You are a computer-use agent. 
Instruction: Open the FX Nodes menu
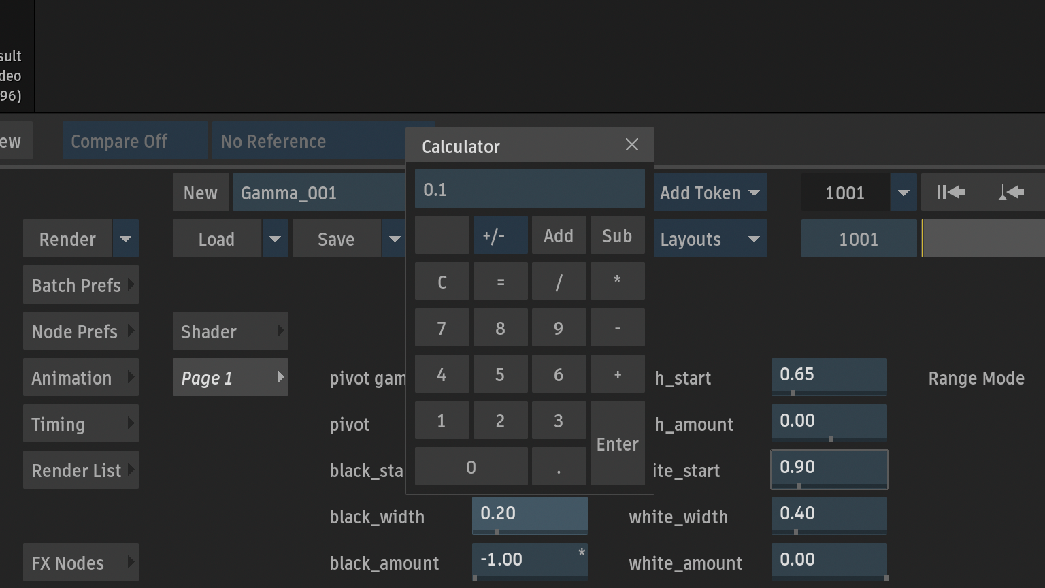[81, 563]
